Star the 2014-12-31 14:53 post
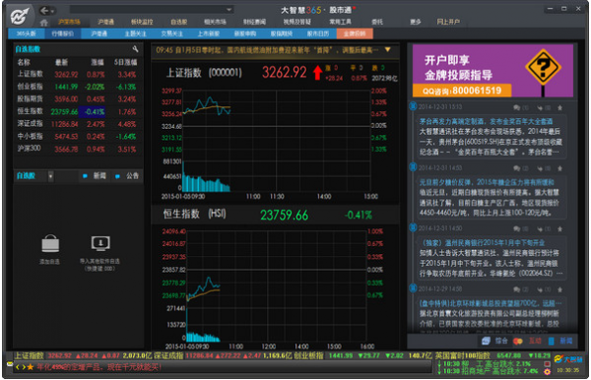 pyautogui.click(x=560, y=168)
